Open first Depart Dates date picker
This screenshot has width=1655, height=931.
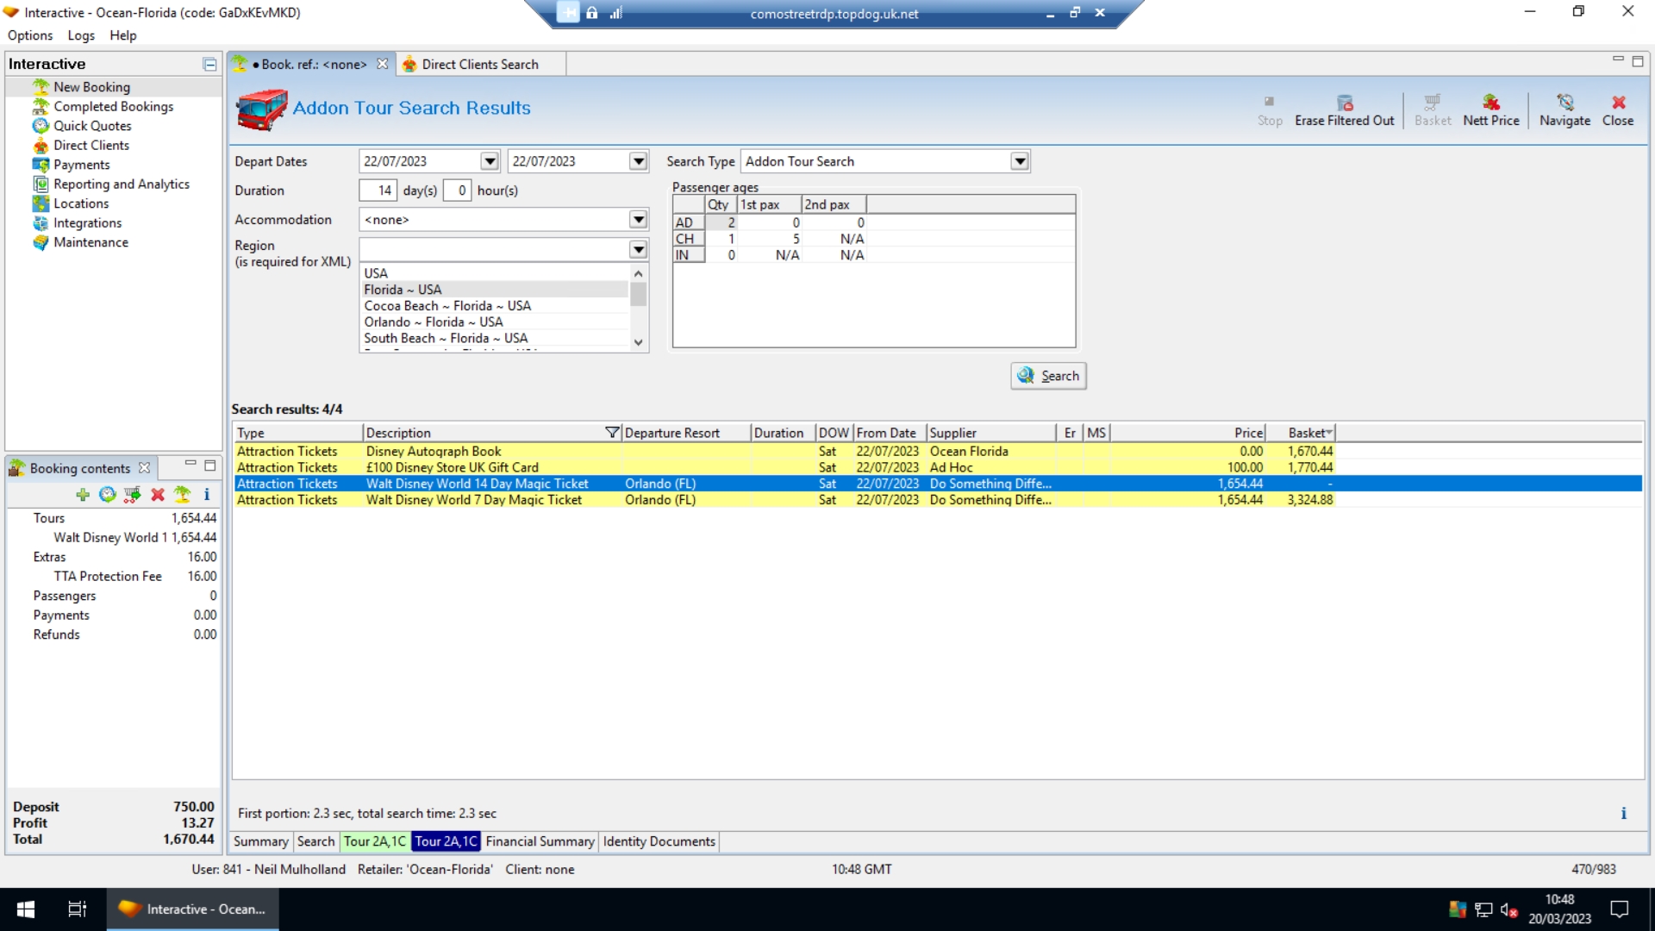point(490,161)
